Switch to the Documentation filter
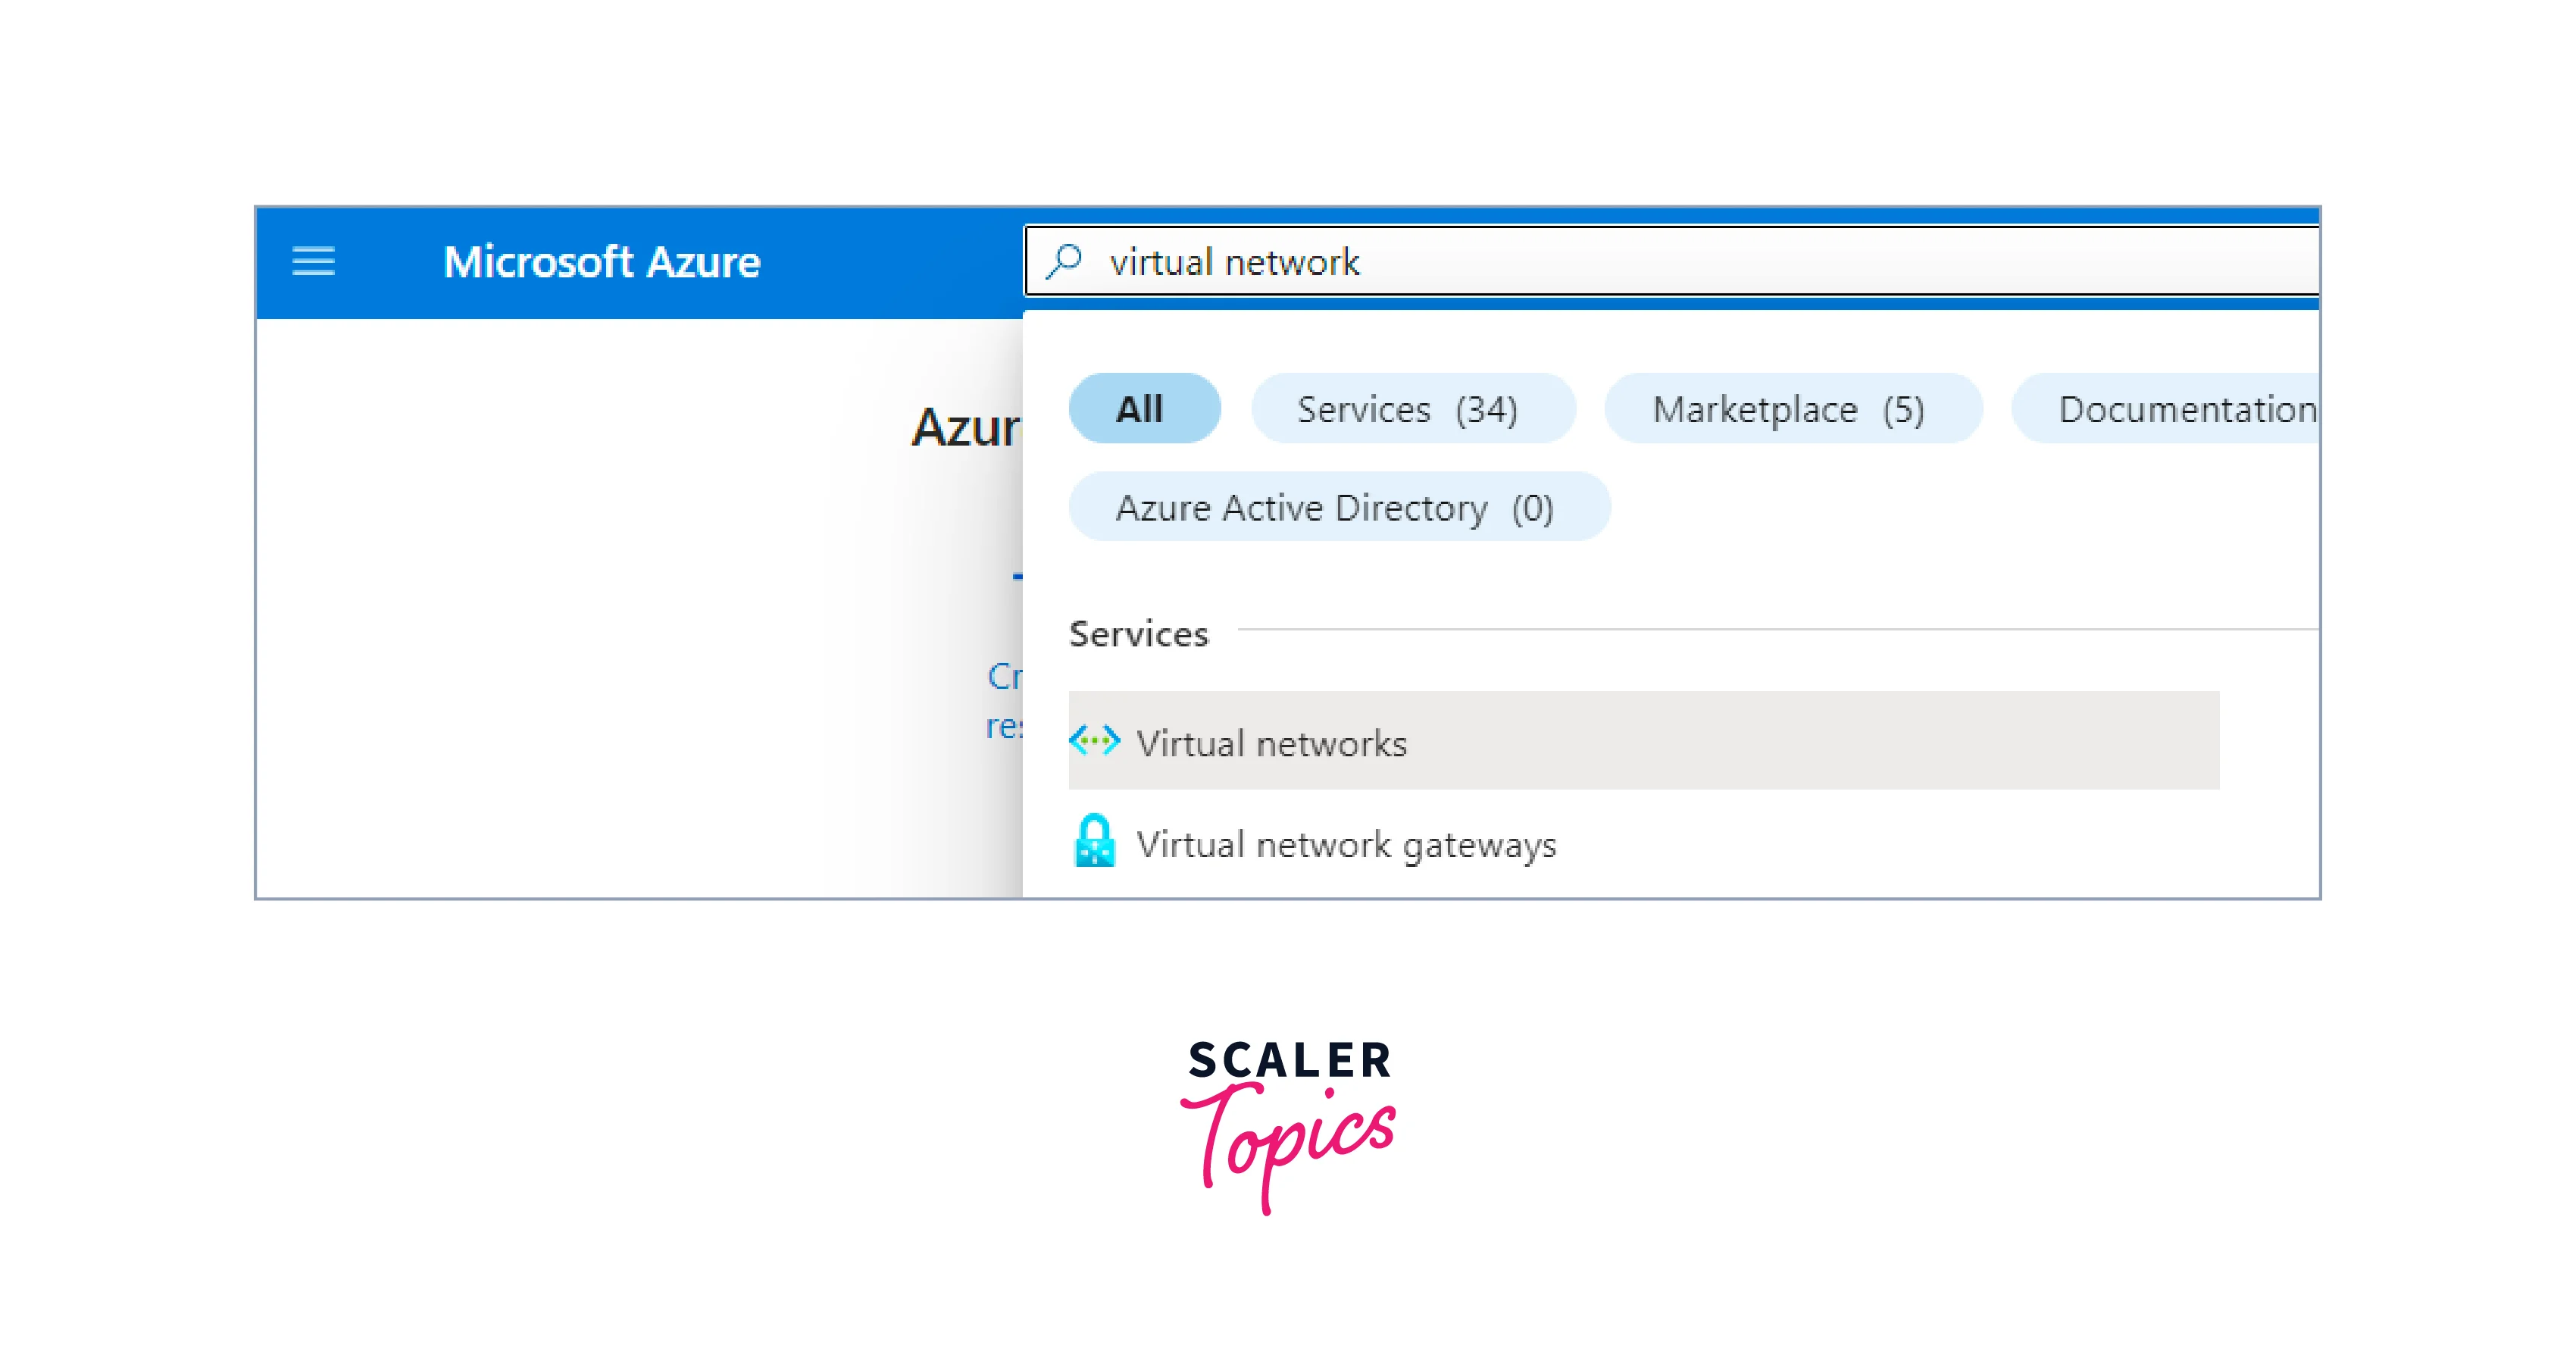Image resolution: width=2576 pixels, height=1361 pixels. point(2166,408)
